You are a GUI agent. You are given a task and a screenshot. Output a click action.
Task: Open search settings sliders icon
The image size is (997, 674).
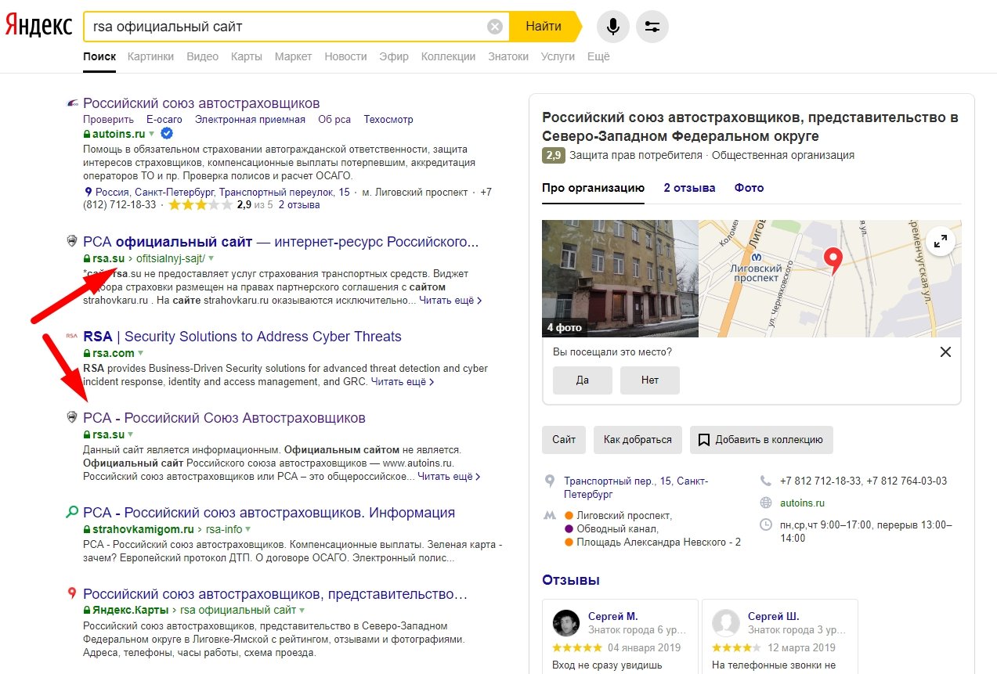tap(652, 27)
